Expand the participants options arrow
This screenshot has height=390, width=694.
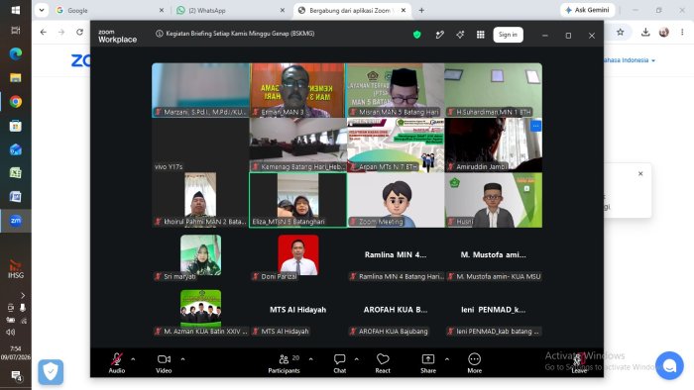310,359
